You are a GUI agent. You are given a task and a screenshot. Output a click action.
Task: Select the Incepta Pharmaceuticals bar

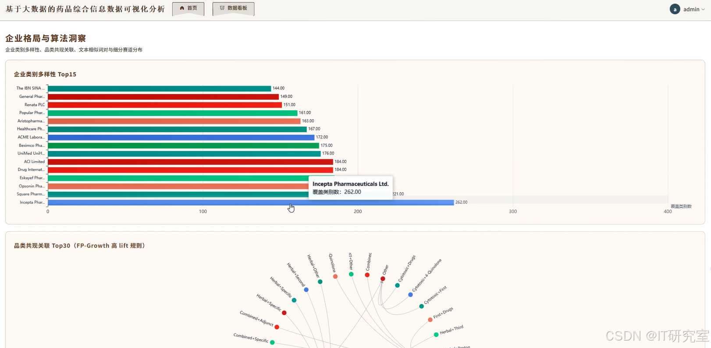(251, 203)
